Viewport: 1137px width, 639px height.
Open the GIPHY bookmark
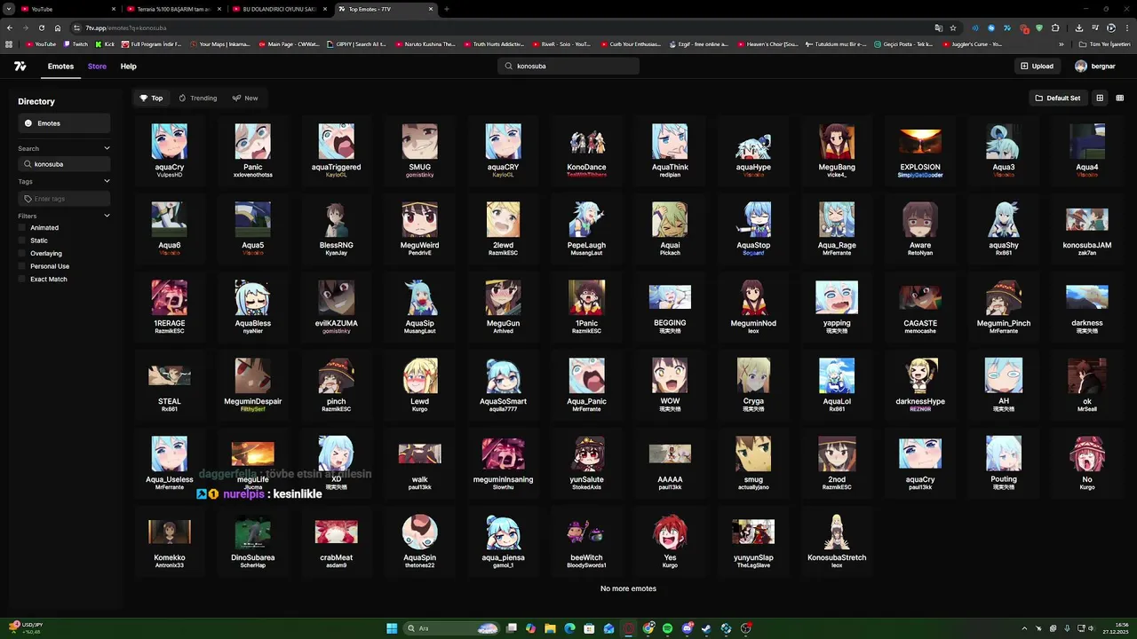356,43
